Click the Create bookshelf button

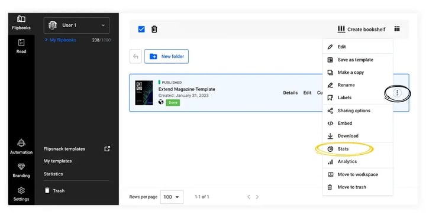(x=362, y=30)
